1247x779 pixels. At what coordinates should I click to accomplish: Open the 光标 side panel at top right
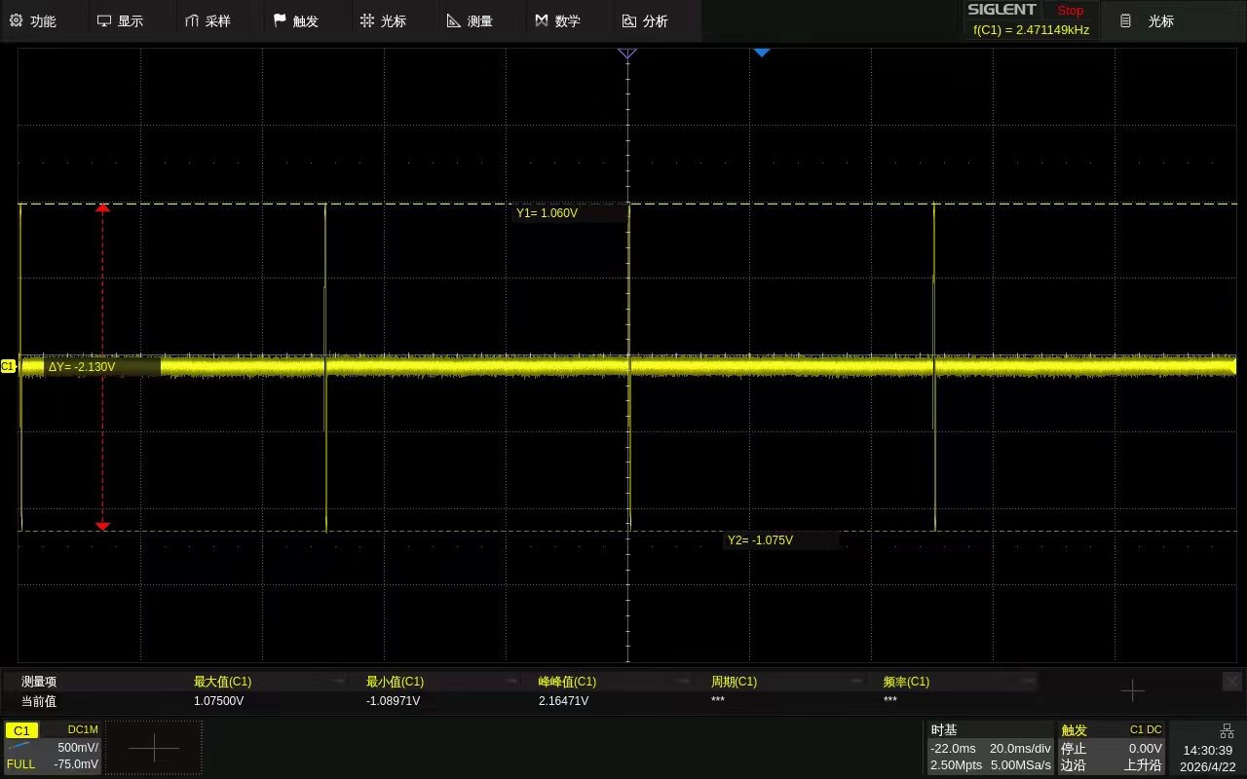1150,20
